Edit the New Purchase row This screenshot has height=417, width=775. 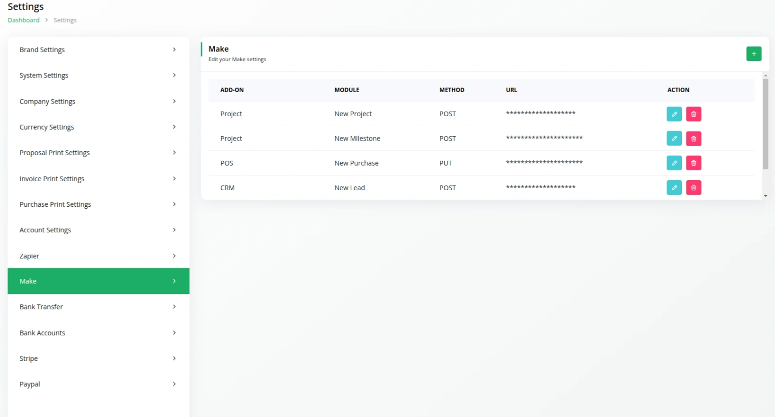(x=674, y=163)
